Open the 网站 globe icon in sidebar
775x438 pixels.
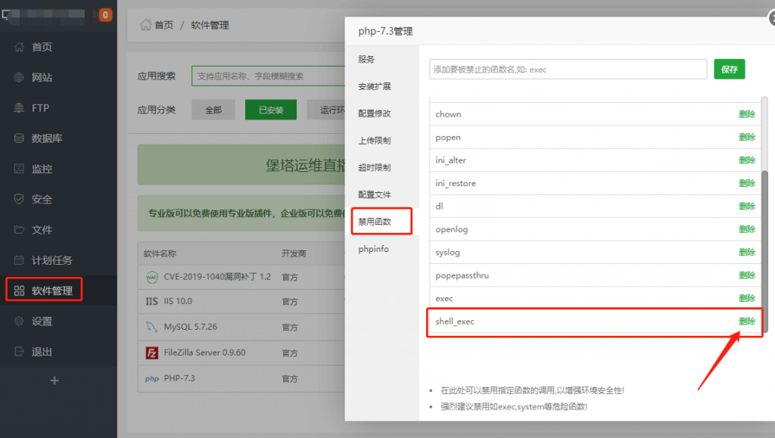pyautogui.click(x=20, y=78)
